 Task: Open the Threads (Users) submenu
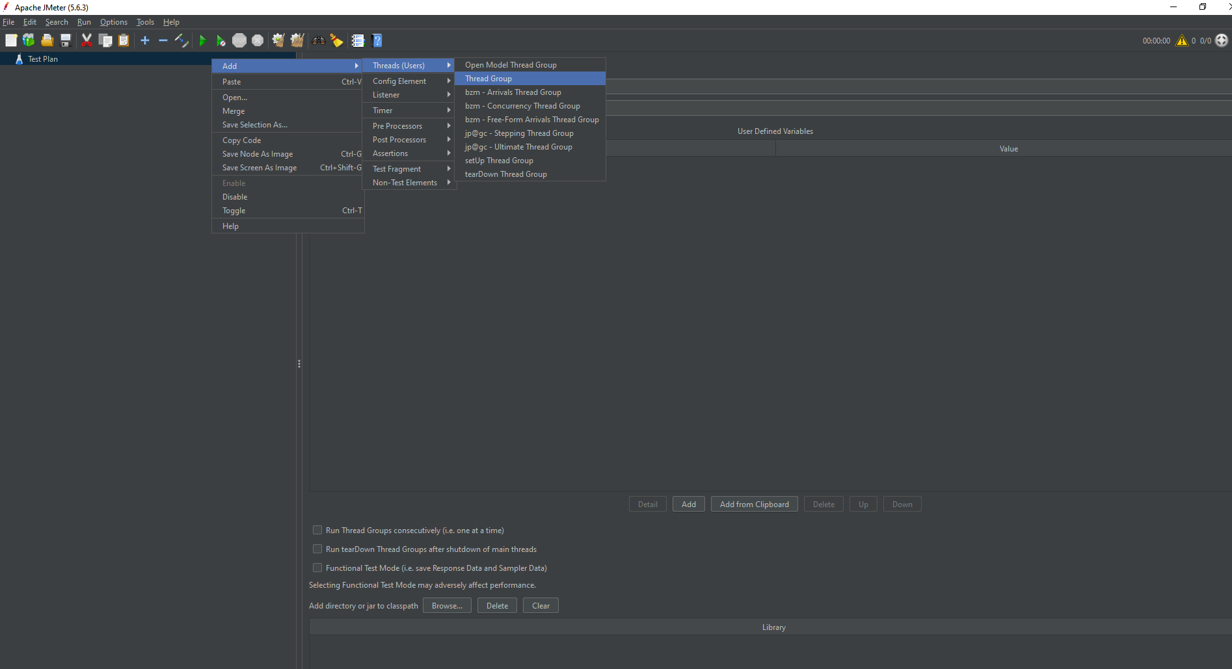(x=408, y=65)
